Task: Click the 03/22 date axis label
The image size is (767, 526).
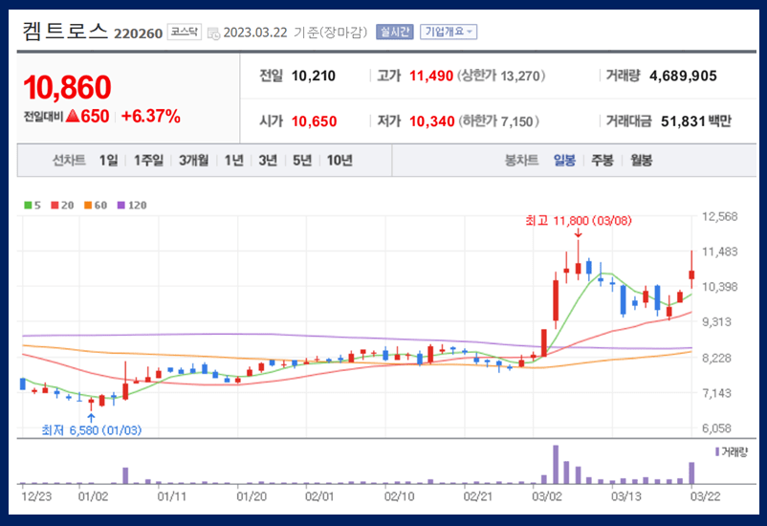Action: 705,496
